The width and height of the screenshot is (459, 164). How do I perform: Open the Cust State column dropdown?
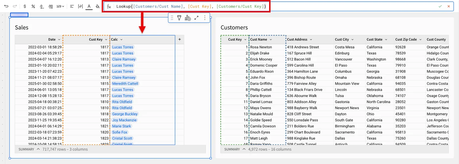point(386,39)
